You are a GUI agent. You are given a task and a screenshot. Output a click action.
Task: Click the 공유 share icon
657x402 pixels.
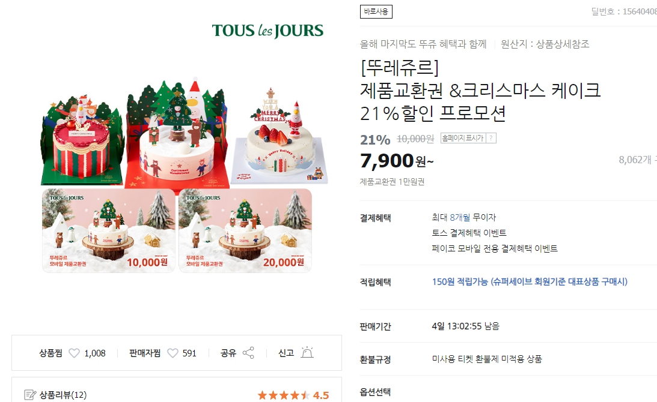coord(248,353)
